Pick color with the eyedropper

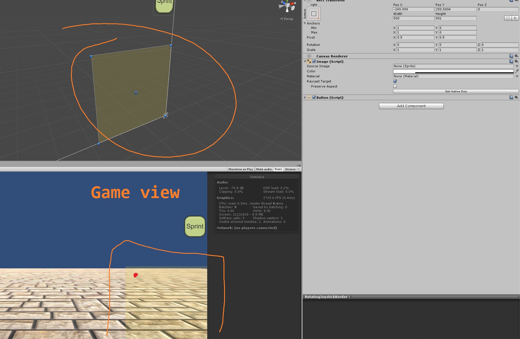click(x=517, y=71)
